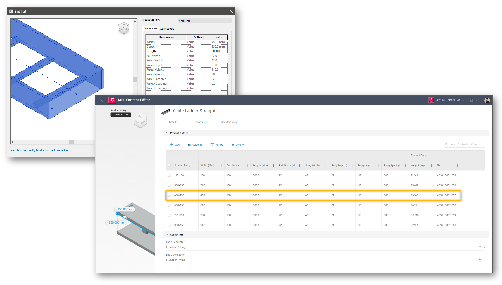Screen dimensions: 502x285
Task: Open the Columns chooser
Action: (195, 145)
